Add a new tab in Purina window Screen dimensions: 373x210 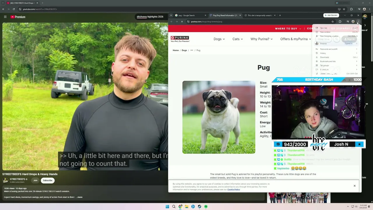(280, 15)
